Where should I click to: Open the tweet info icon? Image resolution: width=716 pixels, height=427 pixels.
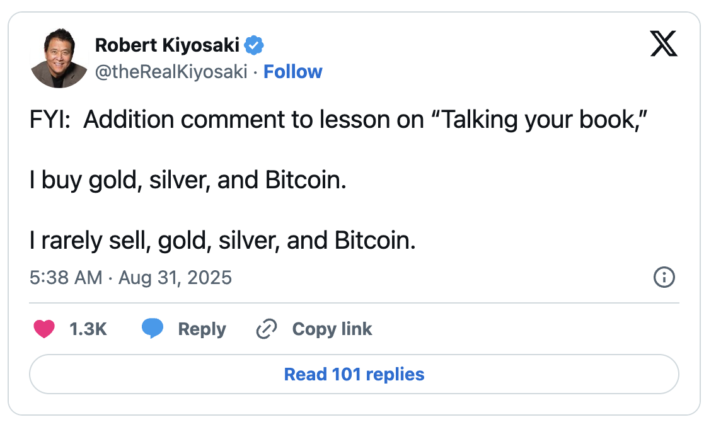pos(664,277)
